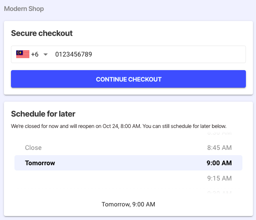Focus the empty area of phone input

[168, 54]
